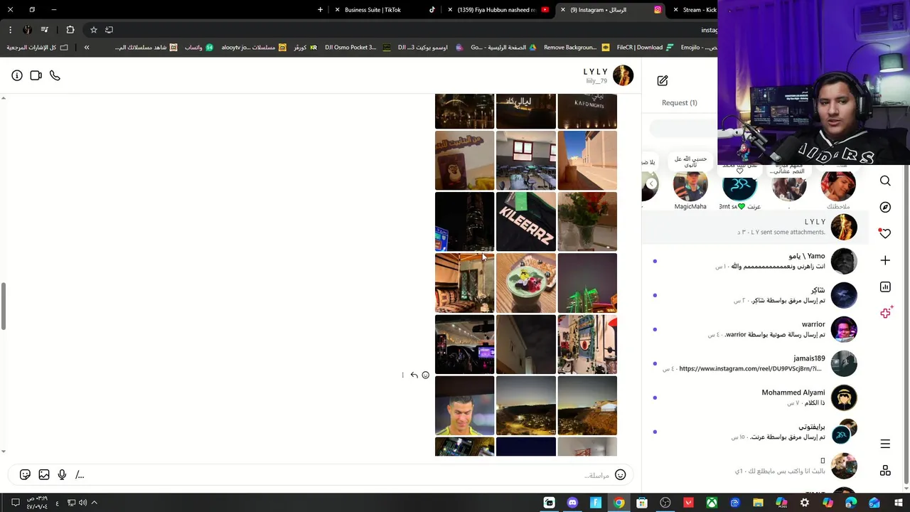Create a new post with plus icon

coord(885,260)
